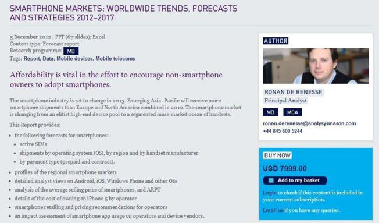
Task: Click the 'detailed analyst views on Android' bullet
Action: [x=96, y=181]
